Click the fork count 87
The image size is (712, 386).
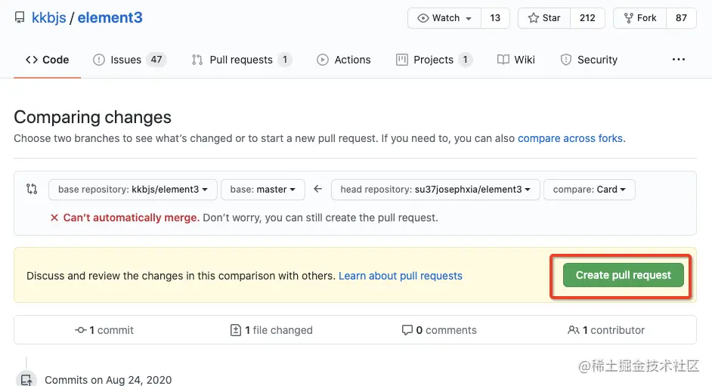[681, 18]
